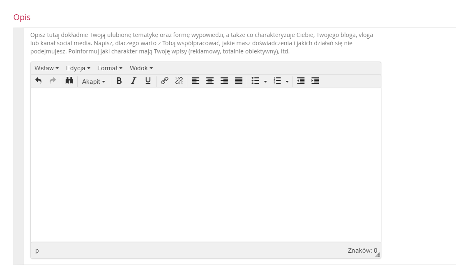The width and height of the screenshot is (456, 274).
Task: Toggle underline text formatting
Action: pos(148,81)
